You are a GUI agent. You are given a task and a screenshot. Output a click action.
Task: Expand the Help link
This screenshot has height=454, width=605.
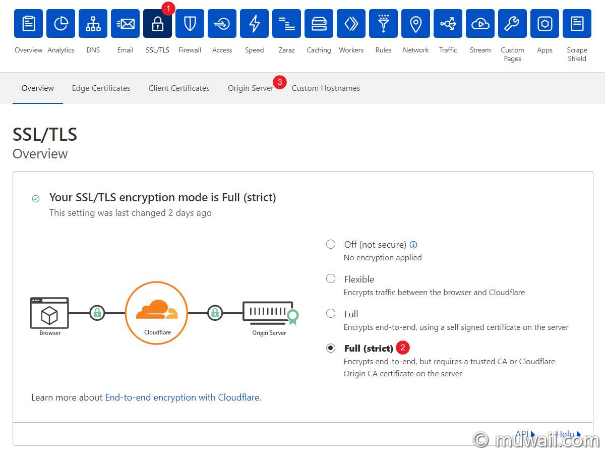568,434
